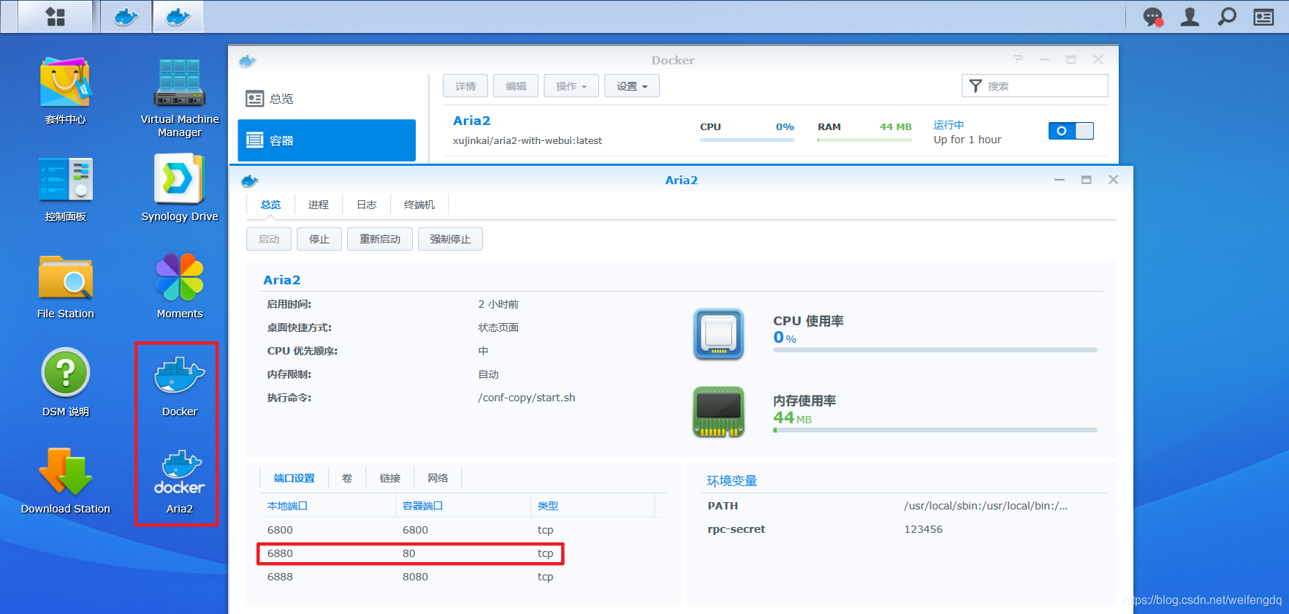1289x614 pixels.
Task: Click the 运行中 status link
Action: tap(948, 125)
